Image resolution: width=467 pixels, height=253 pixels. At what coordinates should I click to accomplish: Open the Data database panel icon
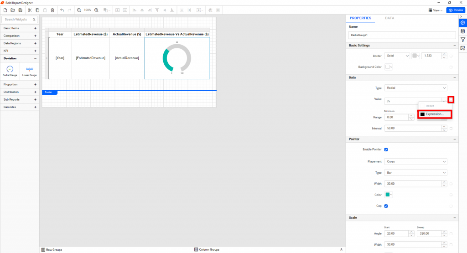pos(462,31)
